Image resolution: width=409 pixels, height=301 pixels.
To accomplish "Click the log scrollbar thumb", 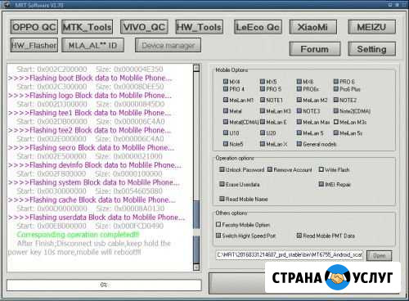I will (x=196, y=231).
